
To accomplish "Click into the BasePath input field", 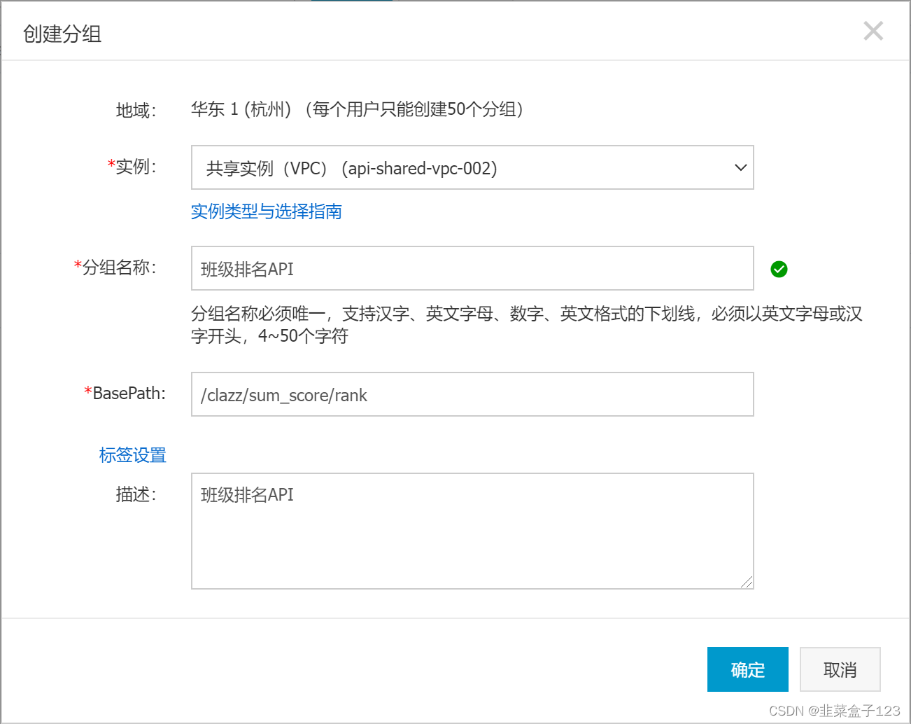I will click(x=472, y=394).
